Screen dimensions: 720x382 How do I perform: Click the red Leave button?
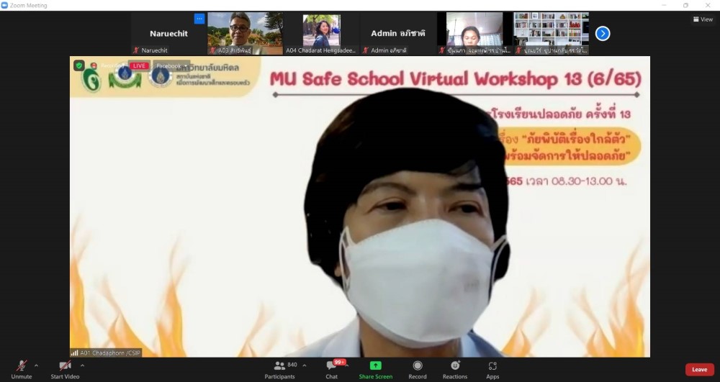click(699, 369)
